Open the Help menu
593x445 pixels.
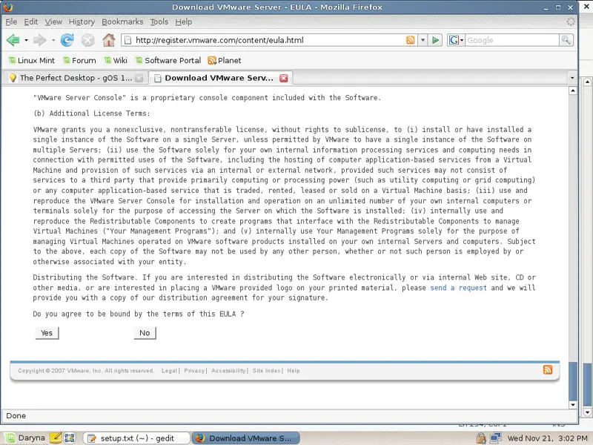184,22
